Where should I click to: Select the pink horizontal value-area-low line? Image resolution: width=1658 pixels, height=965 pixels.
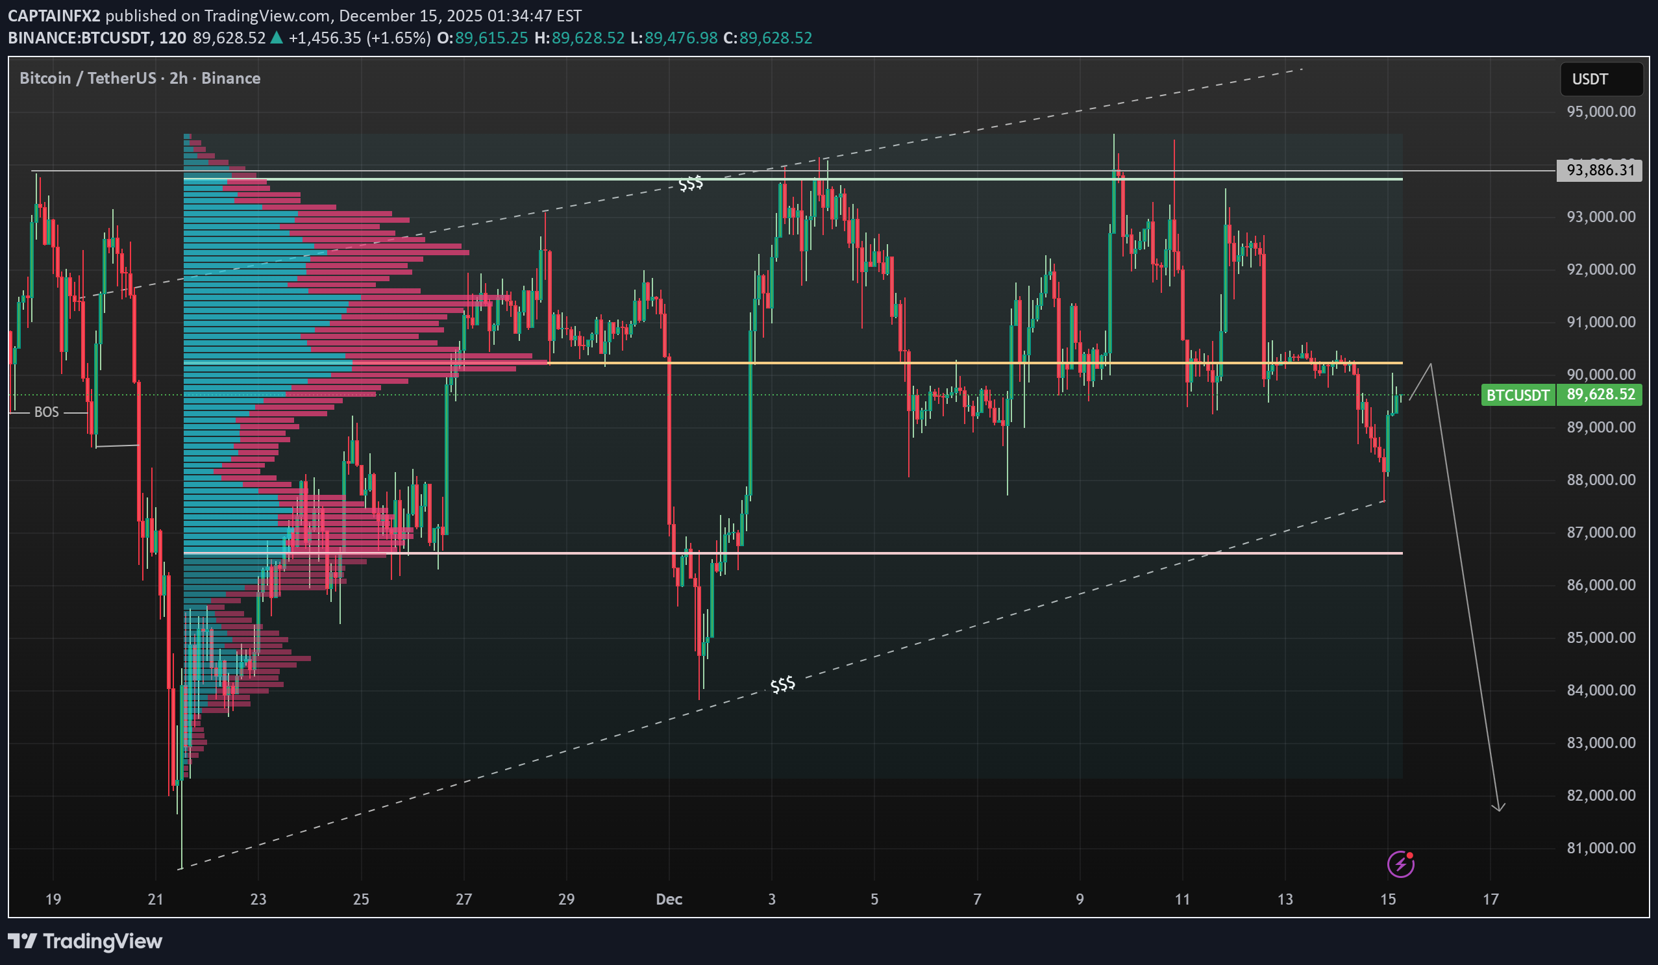point(987,553)
